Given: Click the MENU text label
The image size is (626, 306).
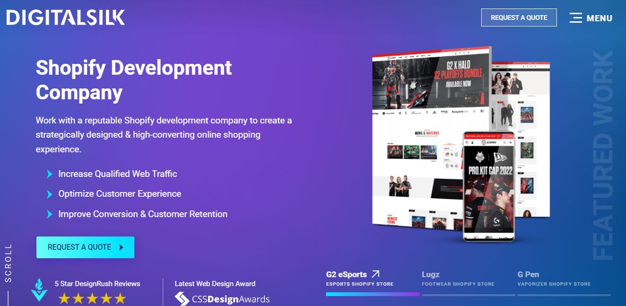Looking at the screenshot, I should coord(600,18).
